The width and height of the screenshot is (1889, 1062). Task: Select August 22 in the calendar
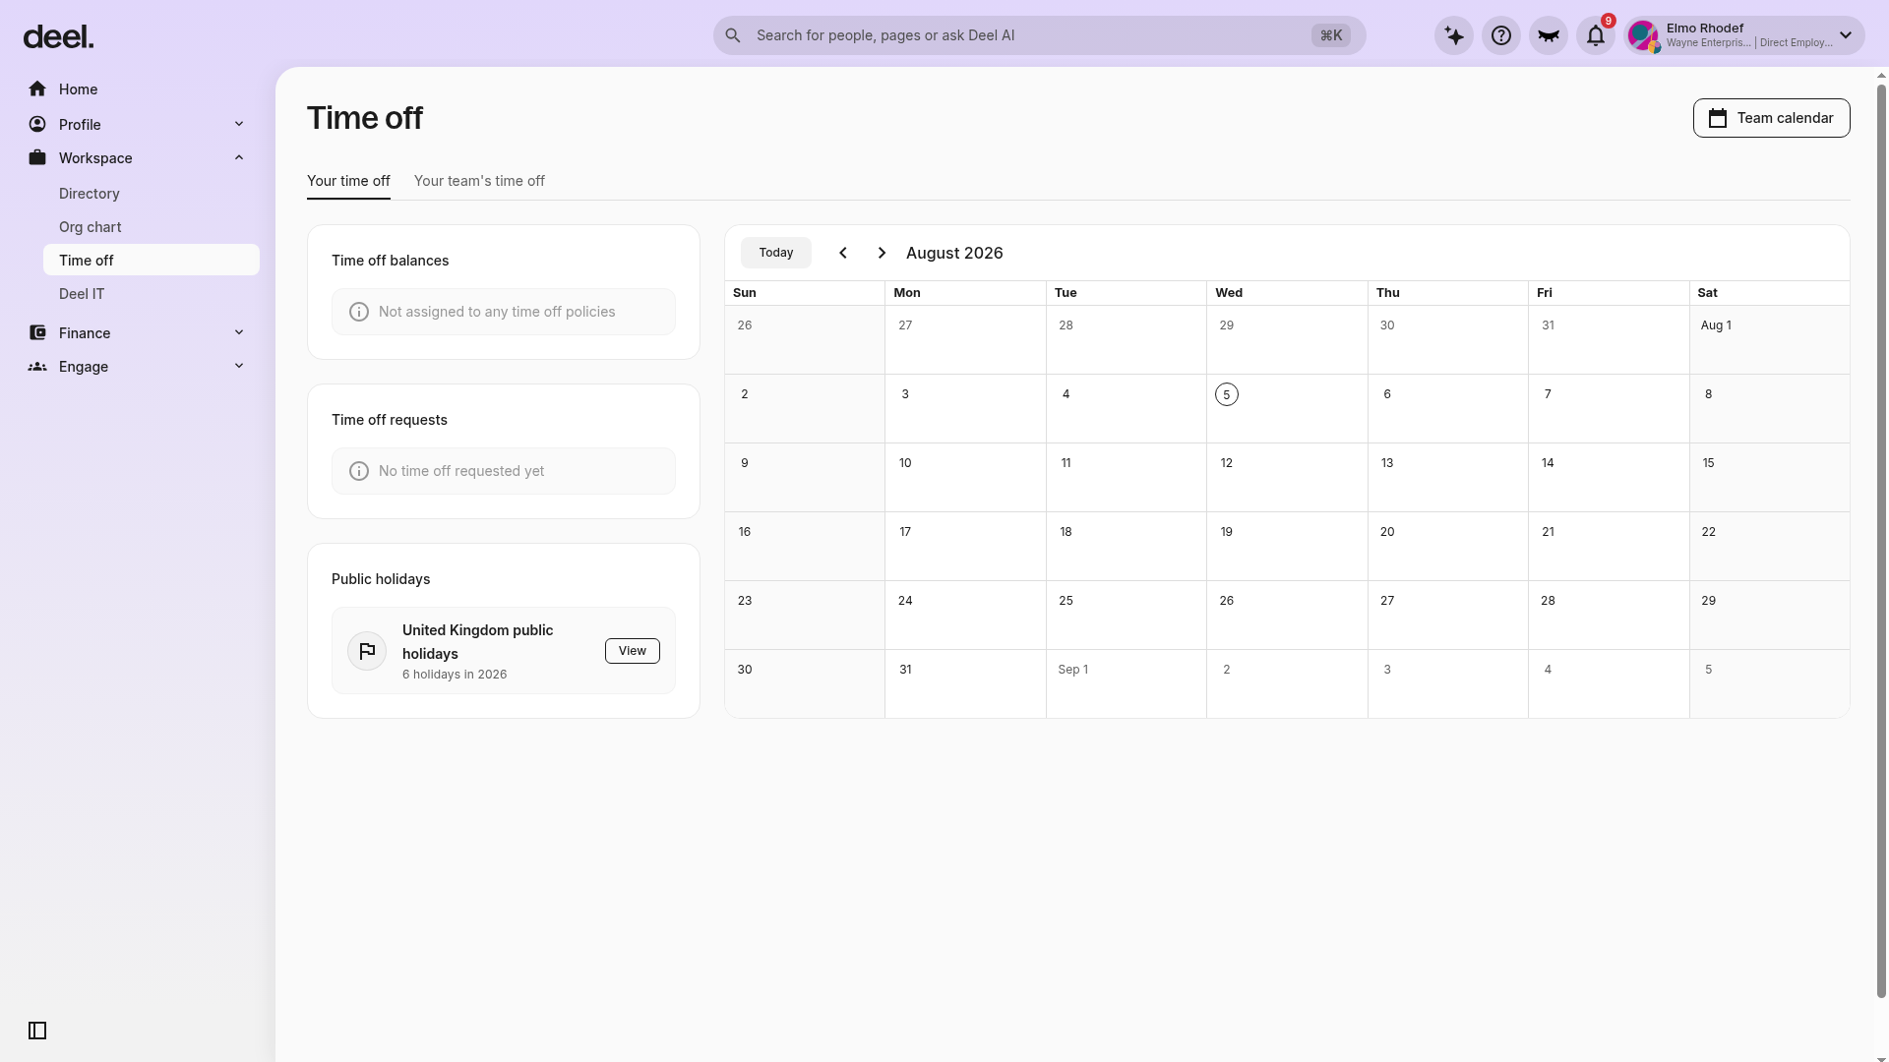1709,532
